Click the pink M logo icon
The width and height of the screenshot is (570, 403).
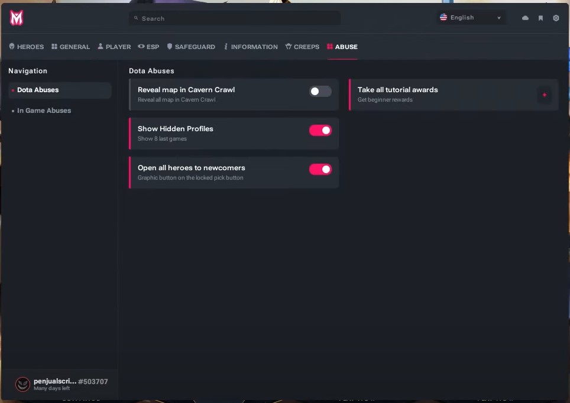point(17,18)
